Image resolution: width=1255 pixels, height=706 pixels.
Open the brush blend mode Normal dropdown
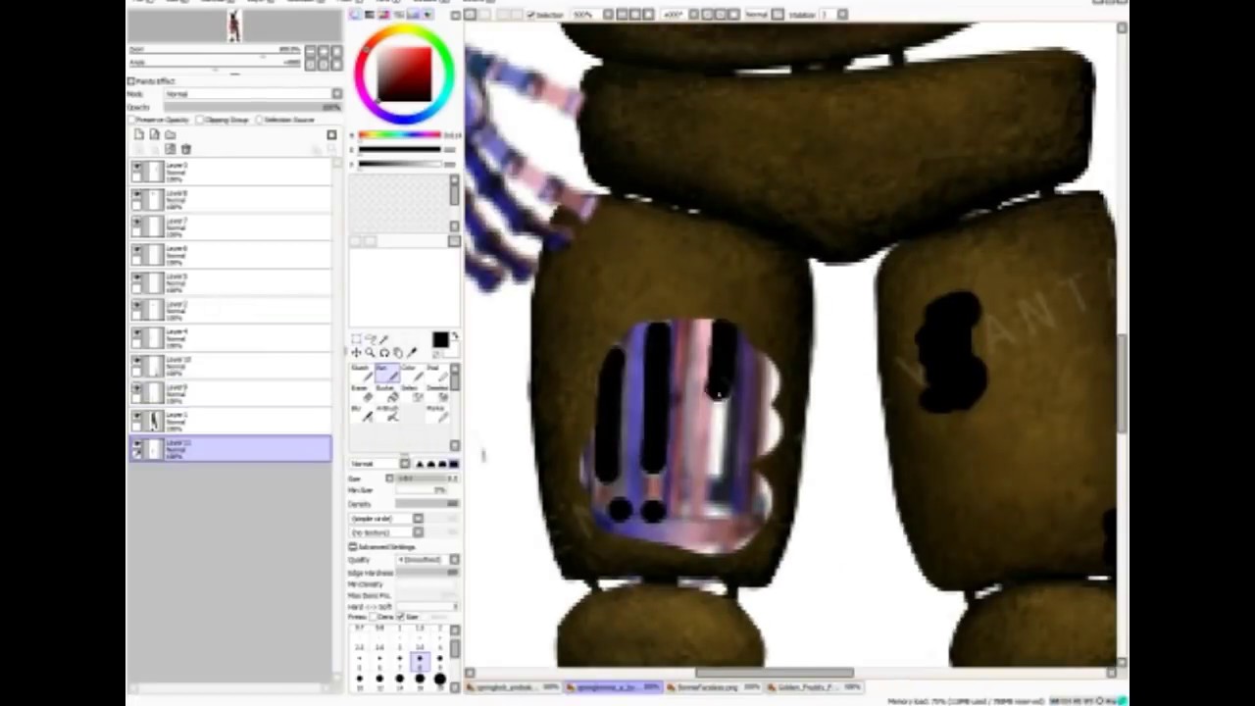379,464
